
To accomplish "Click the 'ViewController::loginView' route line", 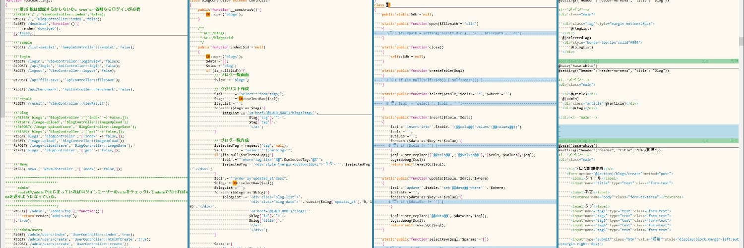I will click(x=66, y=61).
